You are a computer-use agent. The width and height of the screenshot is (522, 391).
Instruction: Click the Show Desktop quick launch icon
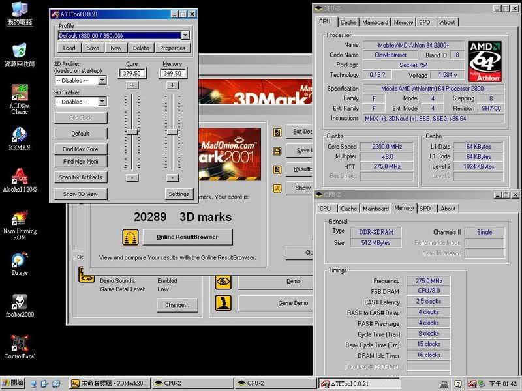pyautogui.click(x=33, y=384)
